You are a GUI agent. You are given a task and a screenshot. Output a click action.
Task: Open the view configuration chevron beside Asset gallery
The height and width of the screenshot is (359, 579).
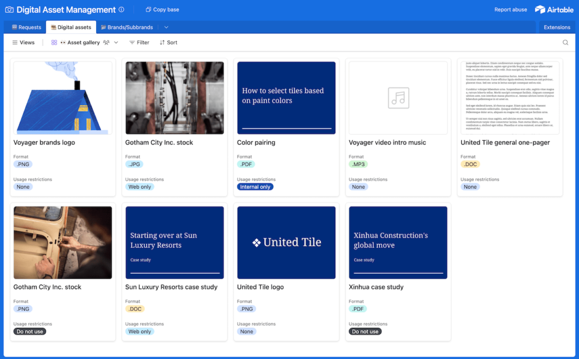(117, 42)
